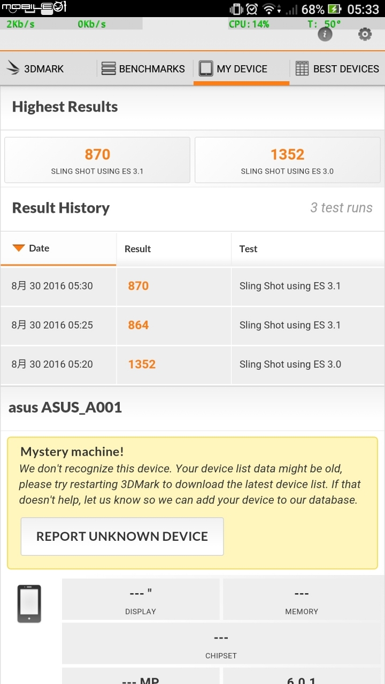Select the 05:30 run with score 870

[x=192, y=286]
